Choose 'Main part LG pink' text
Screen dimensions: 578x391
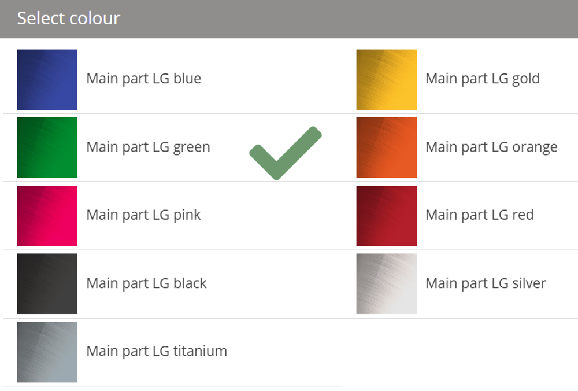click(x=144, y=215)
